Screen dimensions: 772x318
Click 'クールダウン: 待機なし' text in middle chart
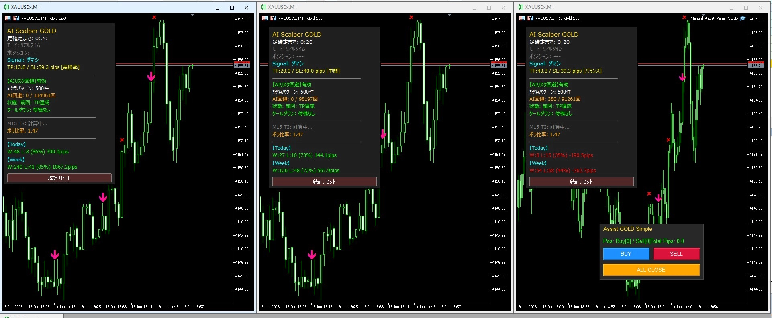294,113
